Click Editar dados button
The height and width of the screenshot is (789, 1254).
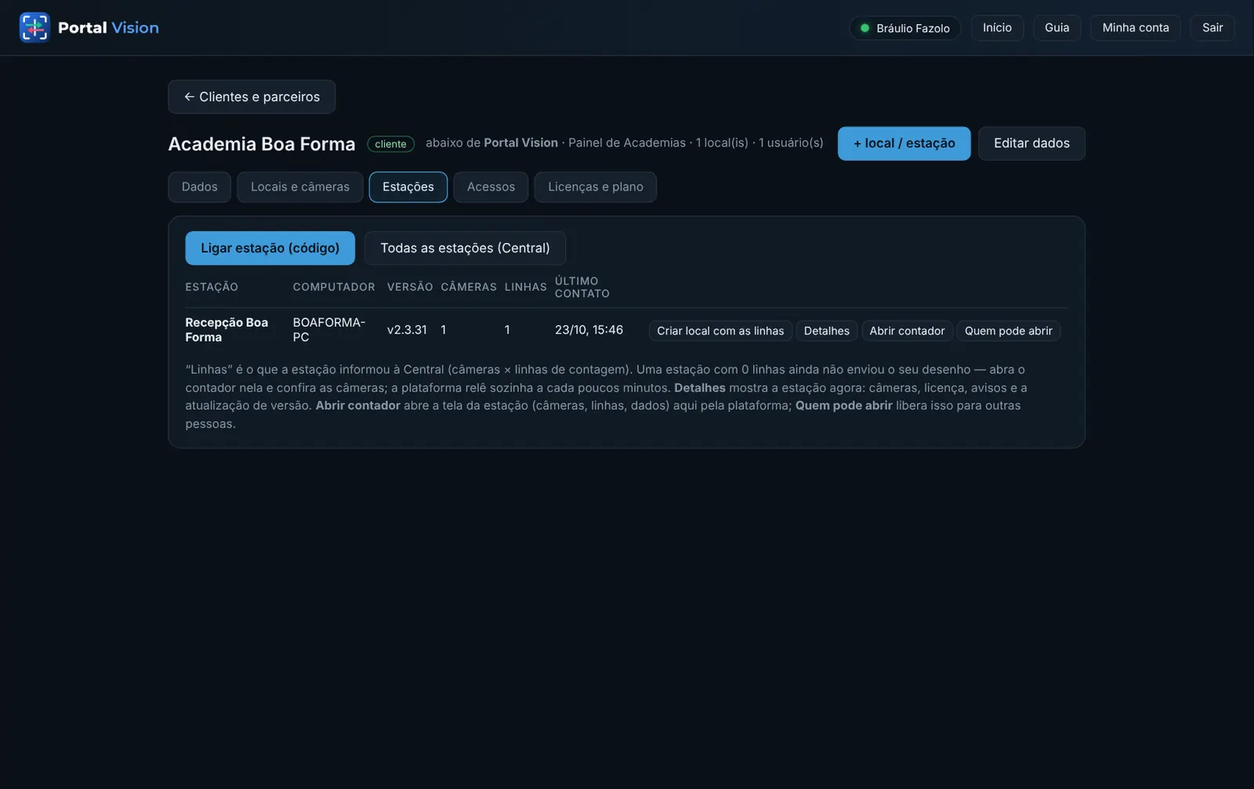click(x=1031, y=143)
